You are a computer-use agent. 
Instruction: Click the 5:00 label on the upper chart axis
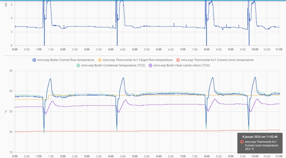point(135,50)
